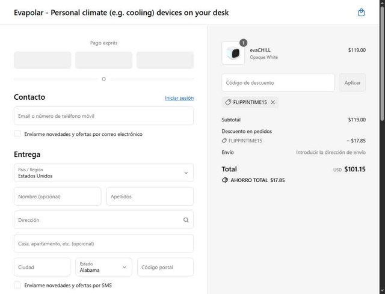Click the quantity badge on product thumbnail

click(x=243, y=43)
